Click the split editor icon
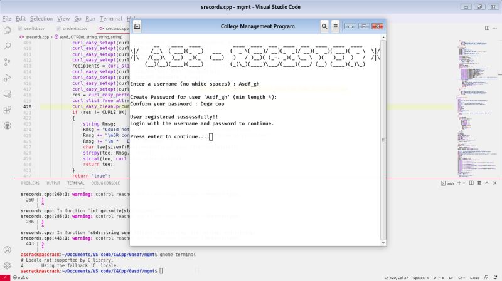Screen dimensions: 502x281 coord(487,28)
